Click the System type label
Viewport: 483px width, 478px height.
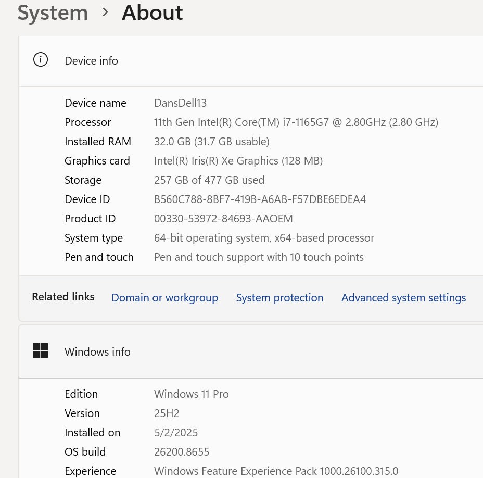click(x=94, y=238)
